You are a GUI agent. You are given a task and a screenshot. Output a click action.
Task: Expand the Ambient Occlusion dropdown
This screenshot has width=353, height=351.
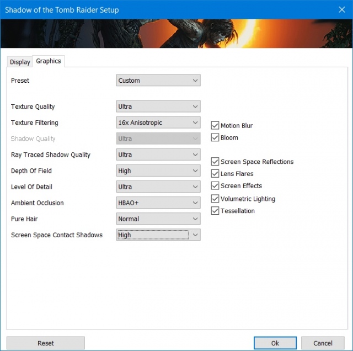tap(158, 203)
